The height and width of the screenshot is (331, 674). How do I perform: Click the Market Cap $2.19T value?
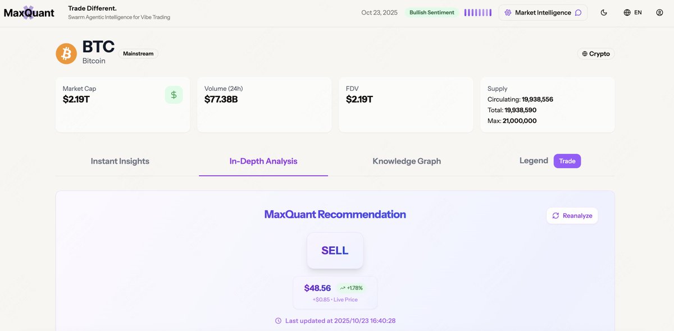76,99
